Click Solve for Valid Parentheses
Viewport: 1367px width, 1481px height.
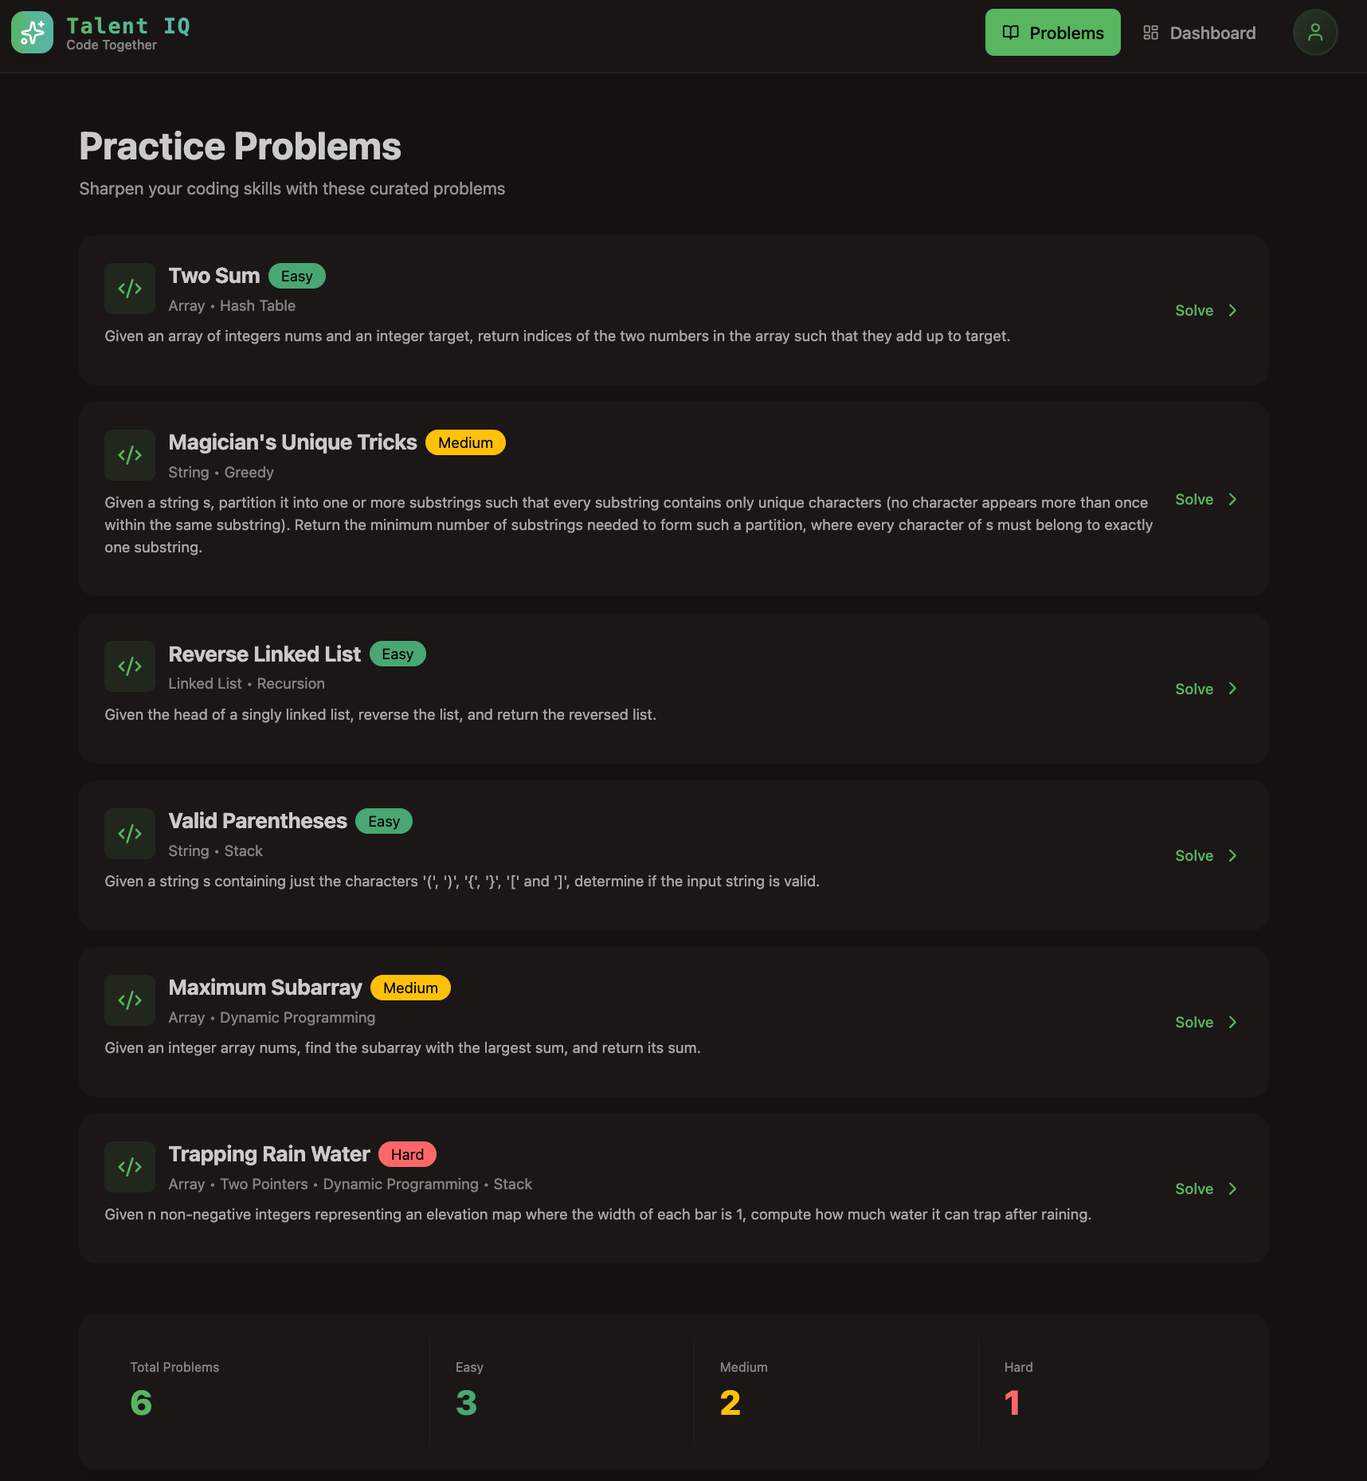(1206, 855)
